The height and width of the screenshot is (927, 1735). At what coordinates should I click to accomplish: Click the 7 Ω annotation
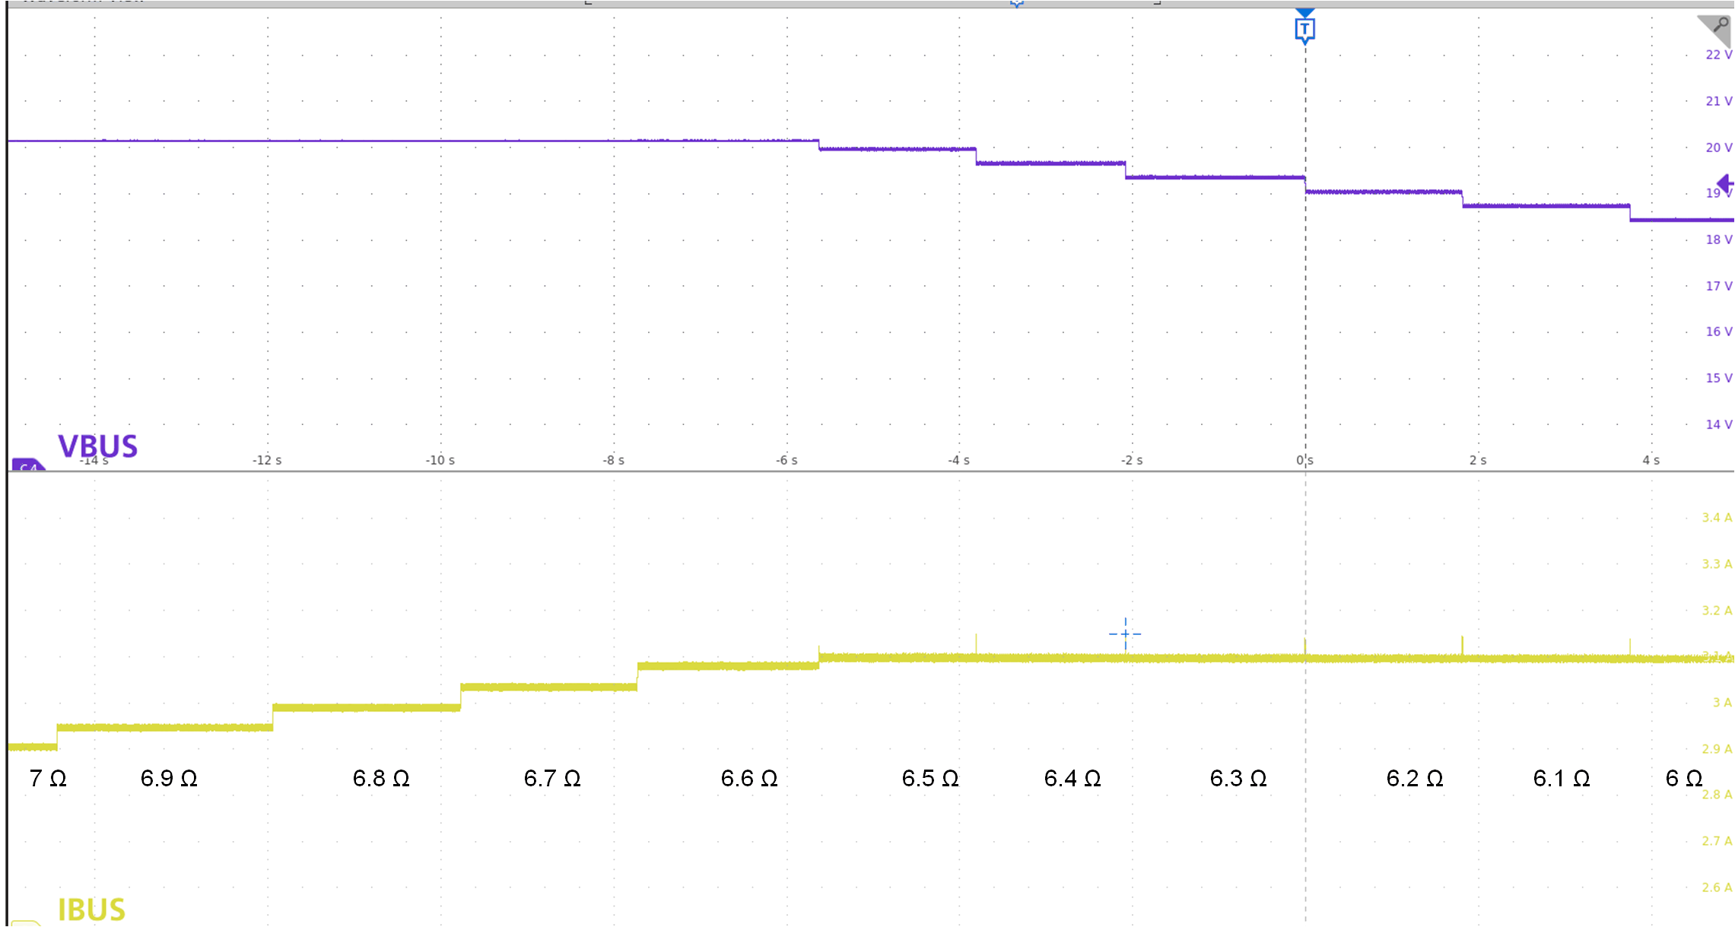(48, 779)
